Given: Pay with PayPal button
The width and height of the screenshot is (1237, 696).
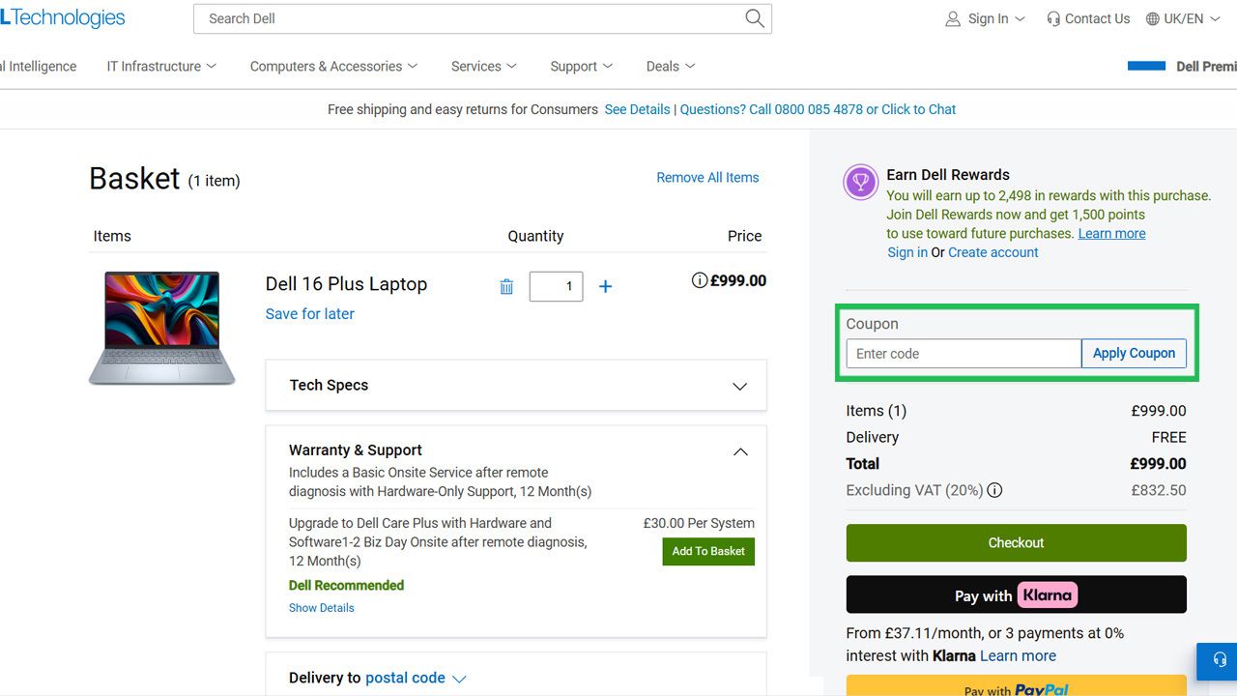Looking at the screenshot, I should click(x=1016, y=685).
